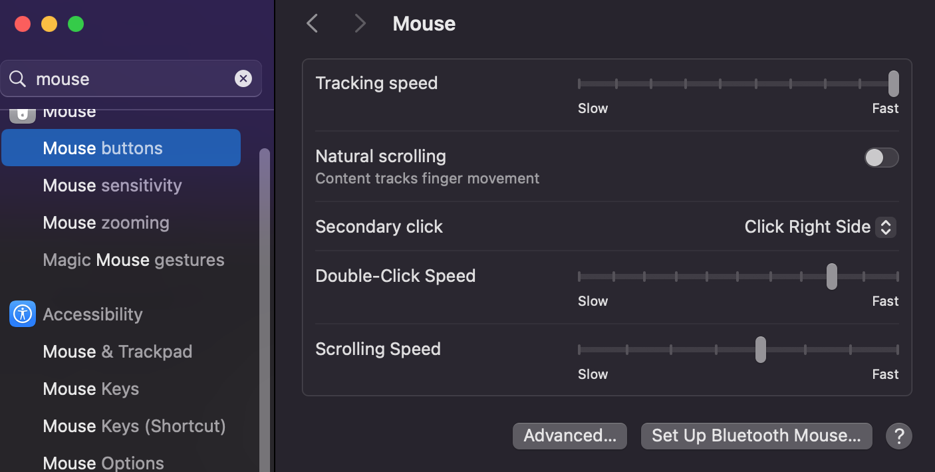Click the sidebar vertical scrollbar
This screenshot has height=472, width=935.
[265, 310]
